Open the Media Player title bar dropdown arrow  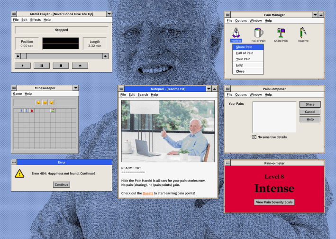coord(109,14)
